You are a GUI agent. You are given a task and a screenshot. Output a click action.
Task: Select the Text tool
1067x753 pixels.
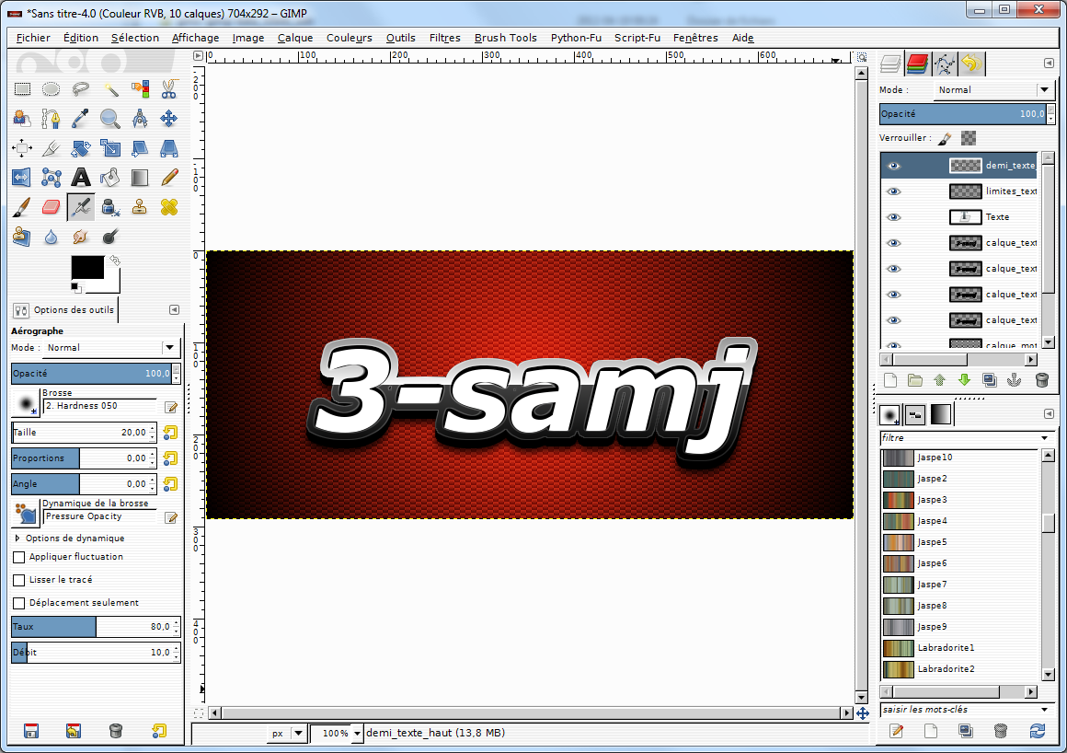[x=80, y=178]
